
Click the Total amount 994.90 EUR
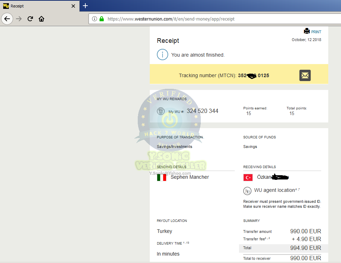(x=306, y=248)
